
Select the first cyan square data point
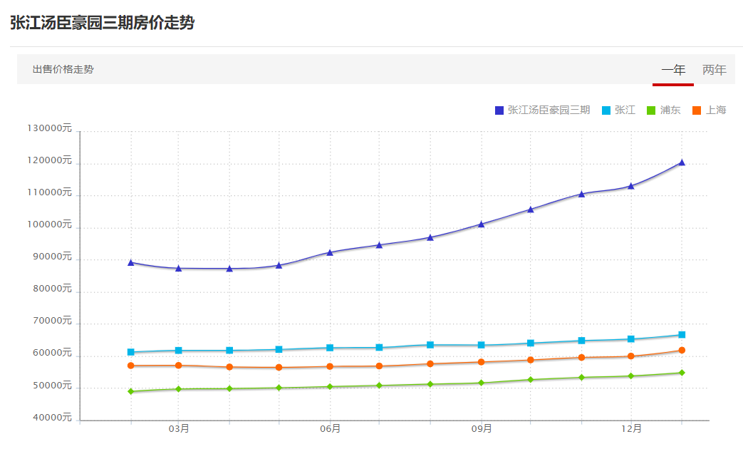(x=131, y=352)
